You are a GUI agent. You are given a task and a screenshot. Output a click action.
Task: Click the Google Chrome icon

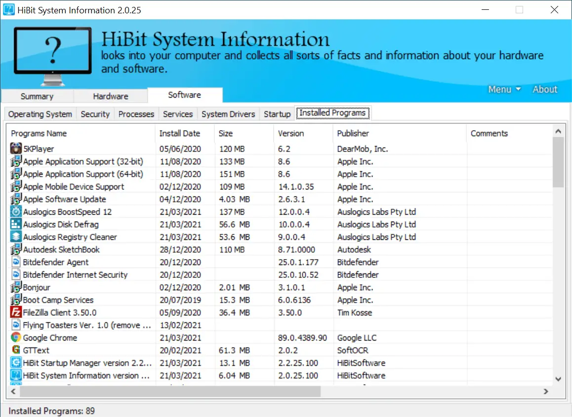click(x=16, y=338)
